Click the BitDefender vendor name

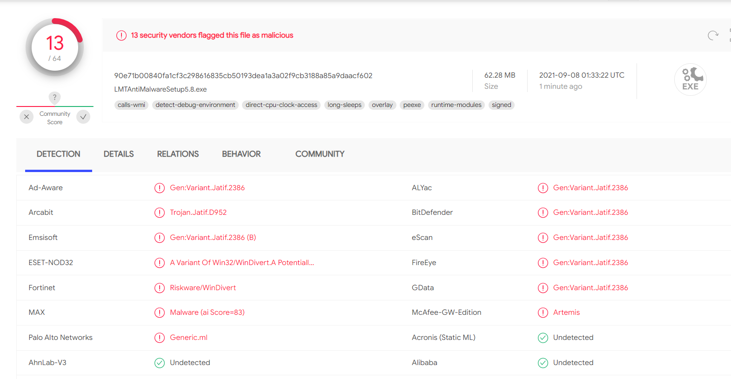pos(432,213)
